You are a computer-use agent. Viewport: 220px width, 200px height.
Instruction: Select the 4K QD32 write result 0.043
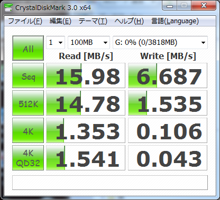(168, 158)
